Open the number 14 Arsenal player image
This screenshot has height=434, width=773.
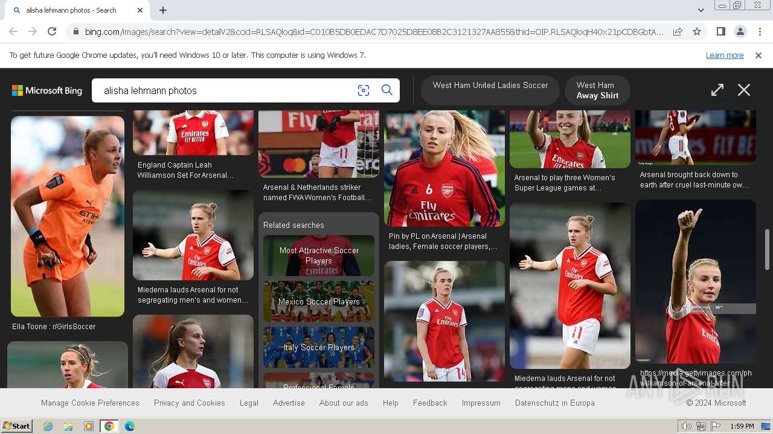pyautogui.click(x=444, y=321)
